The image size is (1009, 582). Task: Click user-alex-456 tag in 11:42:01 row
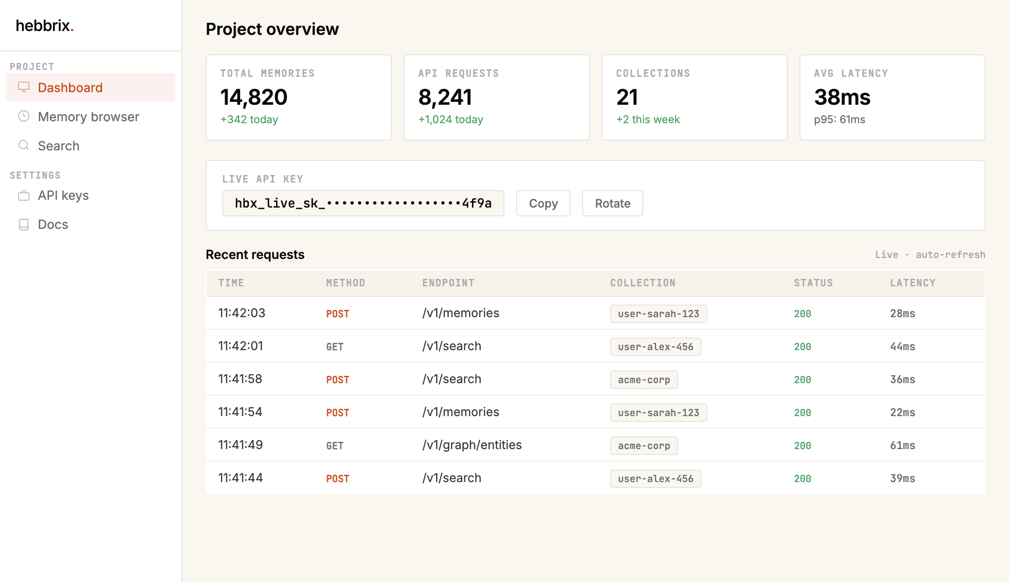point(655,347)
